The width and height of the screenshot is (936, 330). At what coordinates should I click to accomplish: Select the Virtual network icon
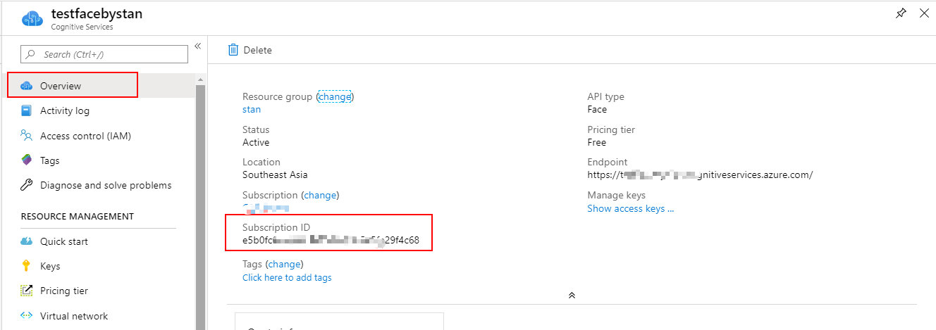click(x=27, y=316)
